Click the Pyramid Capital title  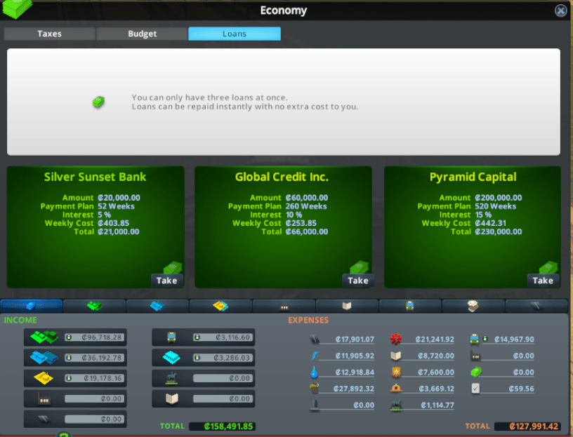pyautogui.click(x=473, y=177)
